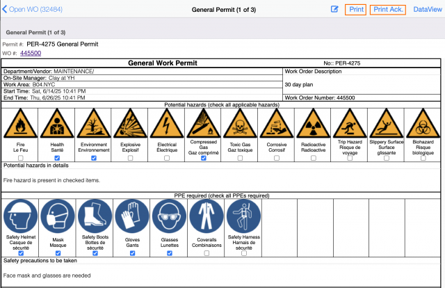Click the Electrical hazard warning sign
Screen dimensions: 445x288
point(167,123)
